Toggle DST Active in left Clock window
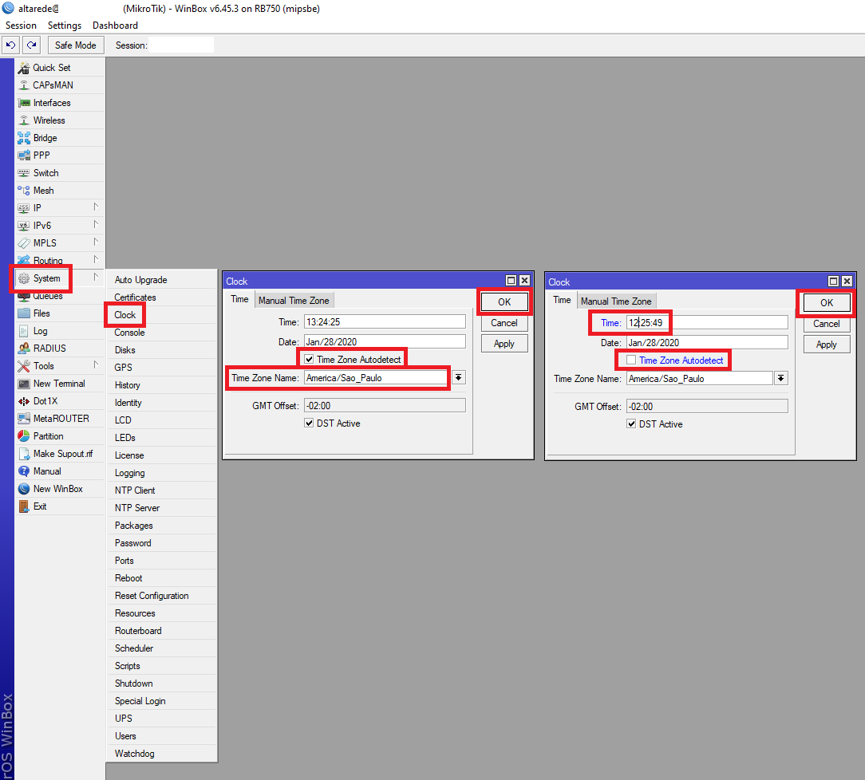This screenshot has width=865, height=780. [309, 423]
